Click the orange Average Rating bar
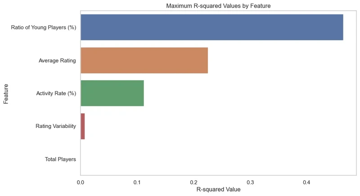360x196 pixels. pyautogui.click(x=144, y=60)
